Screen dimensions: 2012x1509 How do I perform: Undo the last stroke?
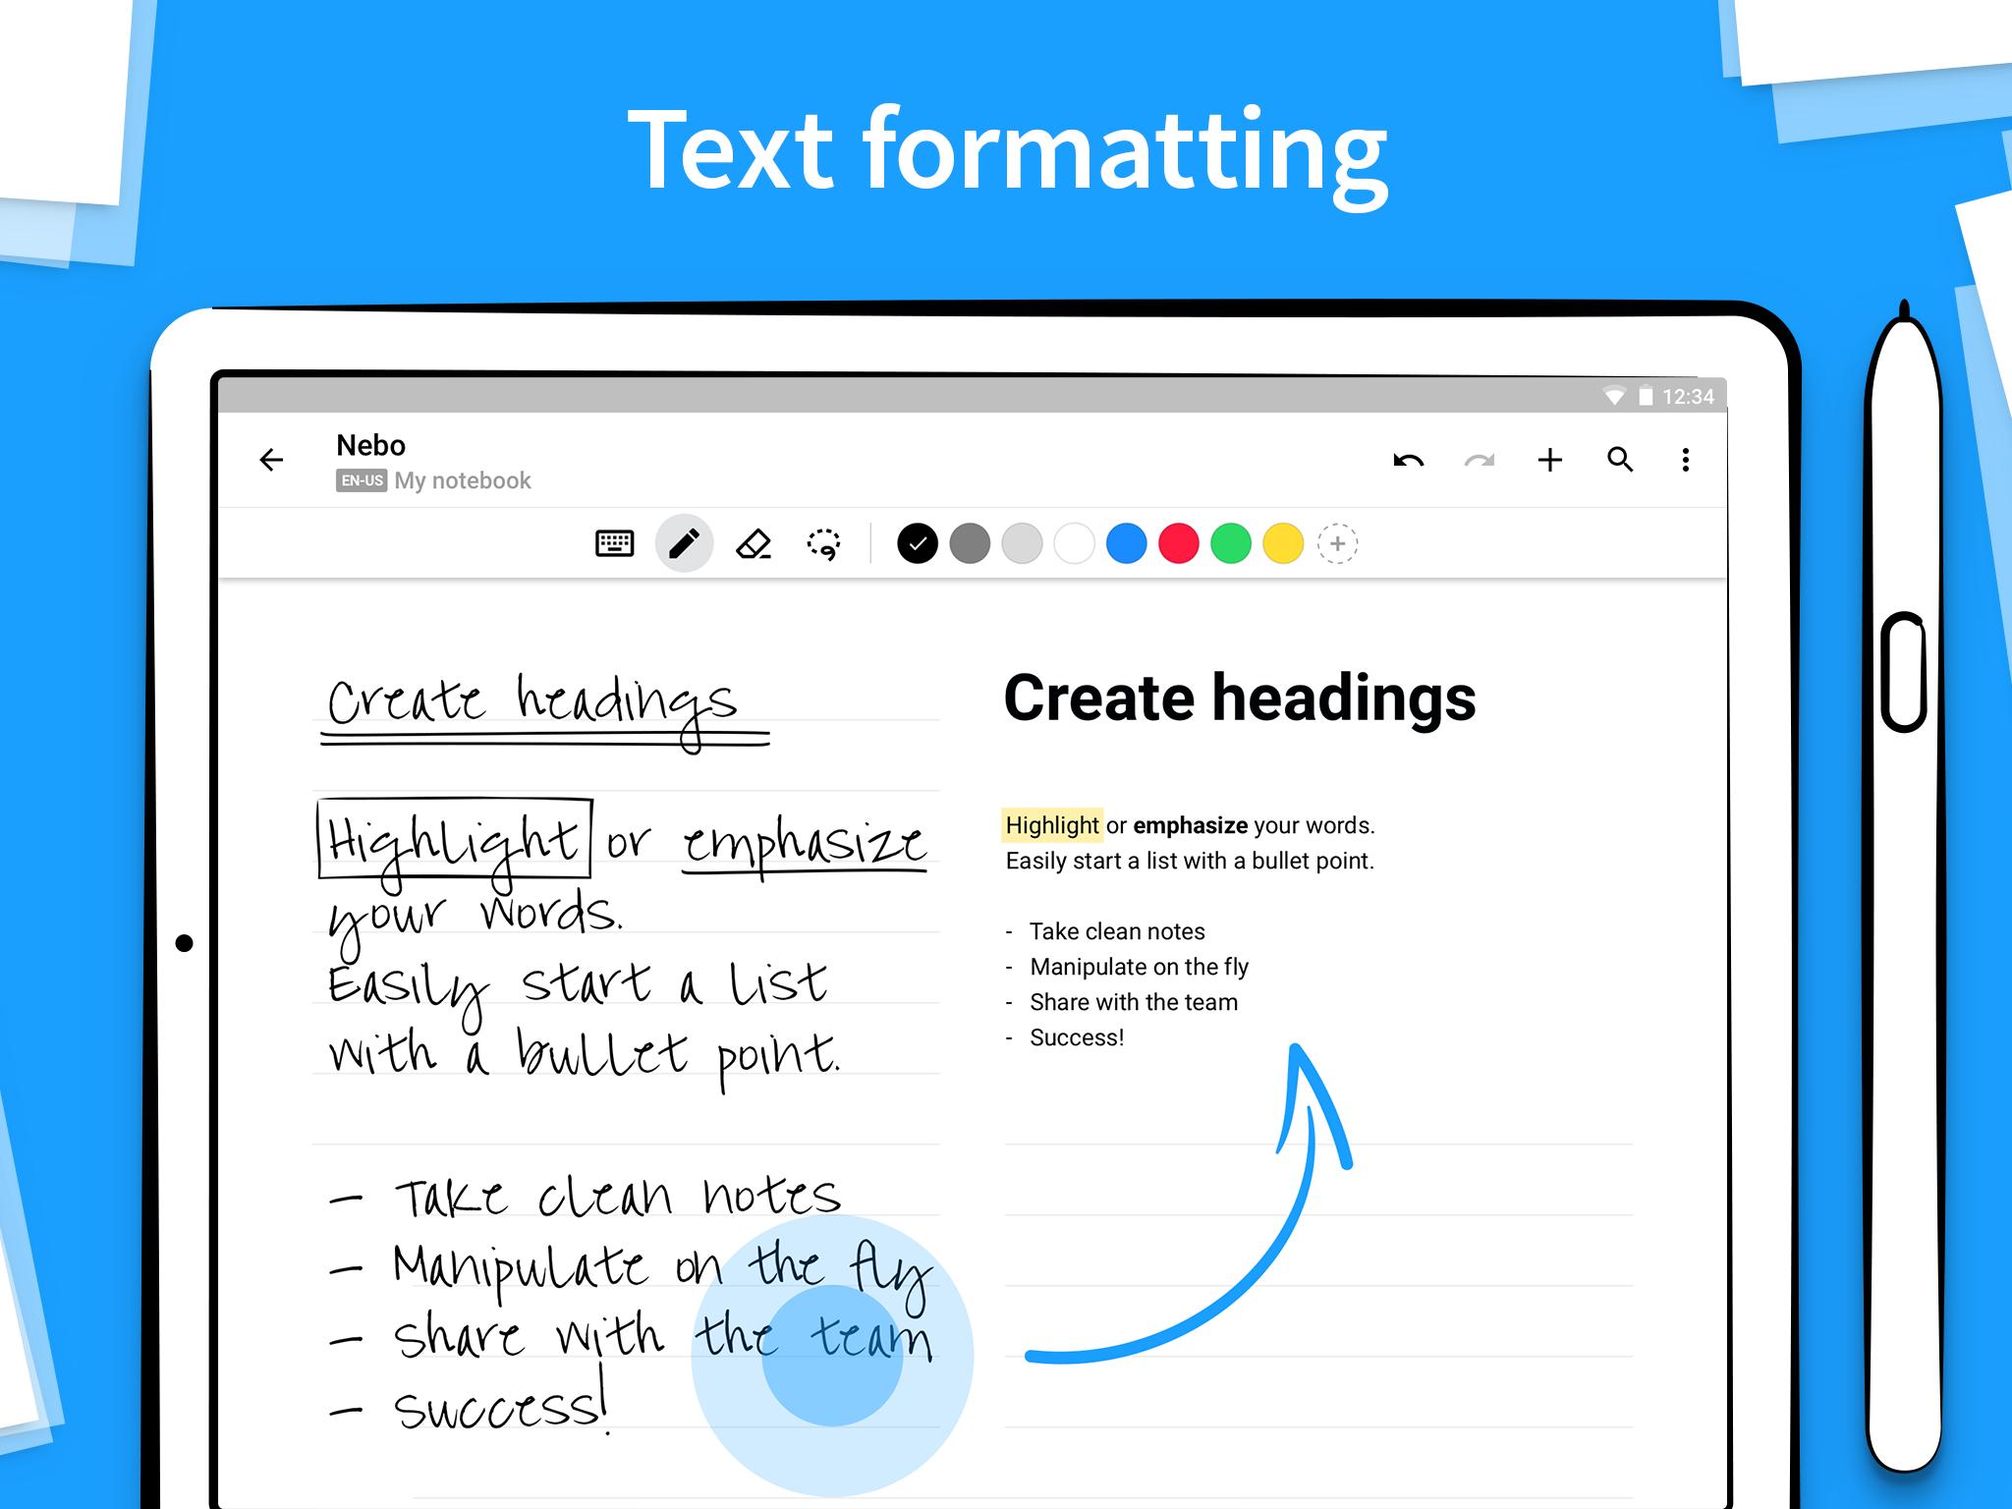pyautogui.click(x=1408, y=460)
